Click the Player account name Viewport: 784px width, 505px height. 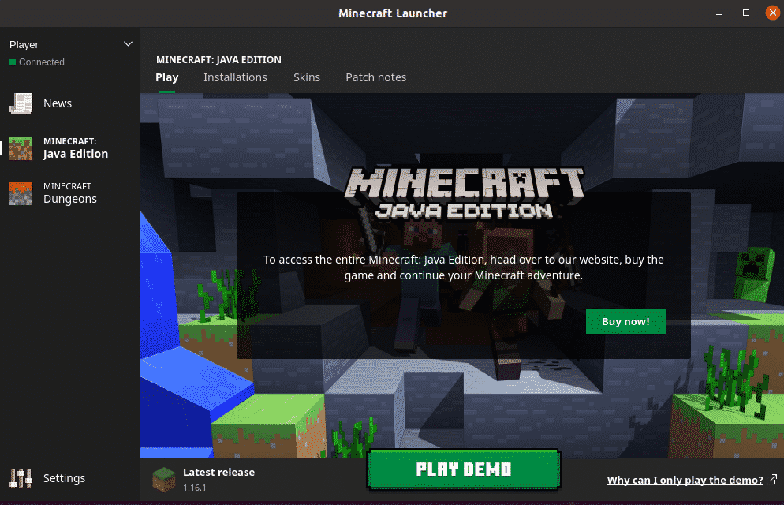pyautogui.click(x=24, y=44)
